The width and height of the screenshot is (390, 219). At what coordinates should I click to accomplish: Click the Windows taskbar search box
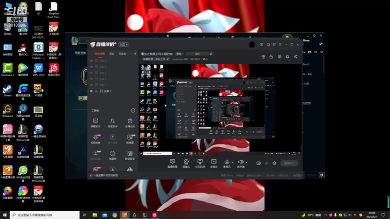[x=45, y=215]
